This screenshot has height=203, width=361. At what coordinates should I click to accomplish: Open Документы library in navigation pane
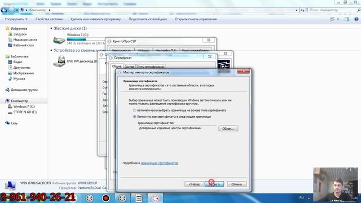click(x=21, y=68)
